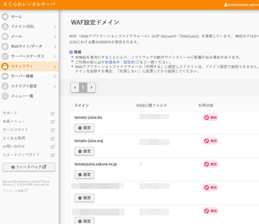The height and width of the screenshot is (224, 259).
Task: Click external-link icon beside 会員メニュー
Action: (52, 122)
